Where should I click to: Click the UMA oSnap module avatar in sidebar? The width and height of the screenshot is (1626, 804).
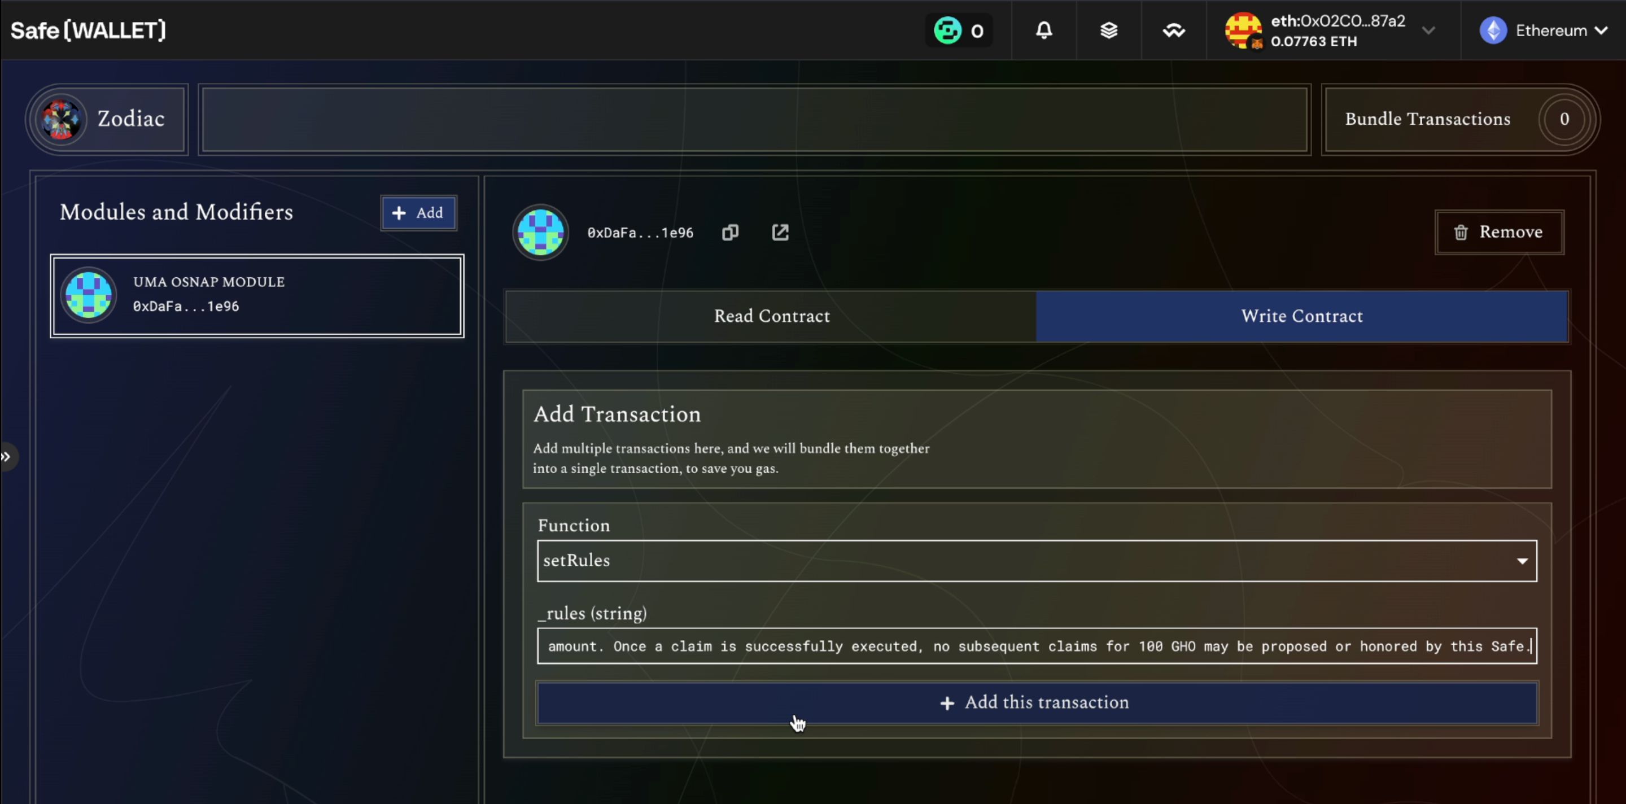pyautogui.click(x=89, y=295)
